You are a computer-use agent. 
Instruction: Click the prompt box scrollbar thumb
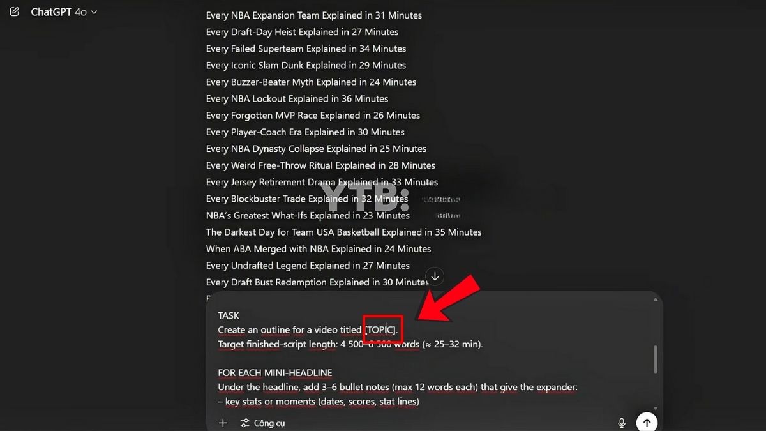pyautogui.click(x=655, y=359)
